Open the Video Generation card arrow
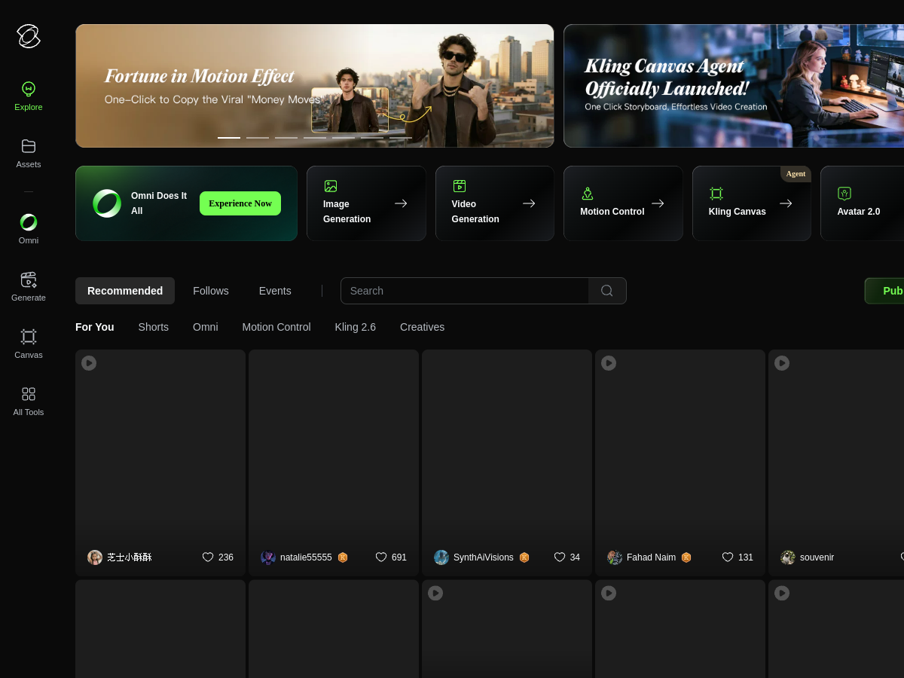904x678 pixels. [529, 203]
